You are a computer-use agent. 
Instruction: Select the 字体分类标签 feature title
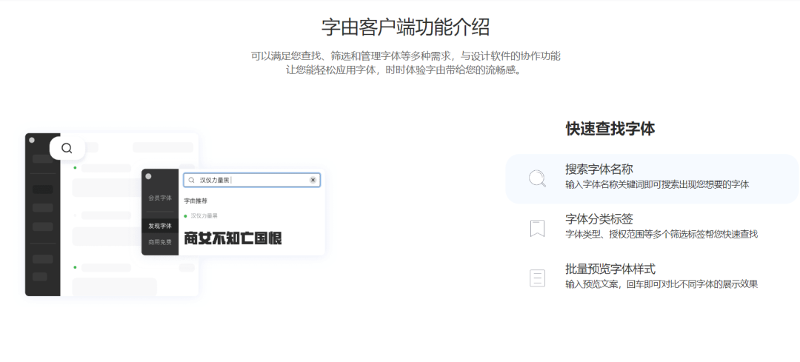click(x=599, y=219)
